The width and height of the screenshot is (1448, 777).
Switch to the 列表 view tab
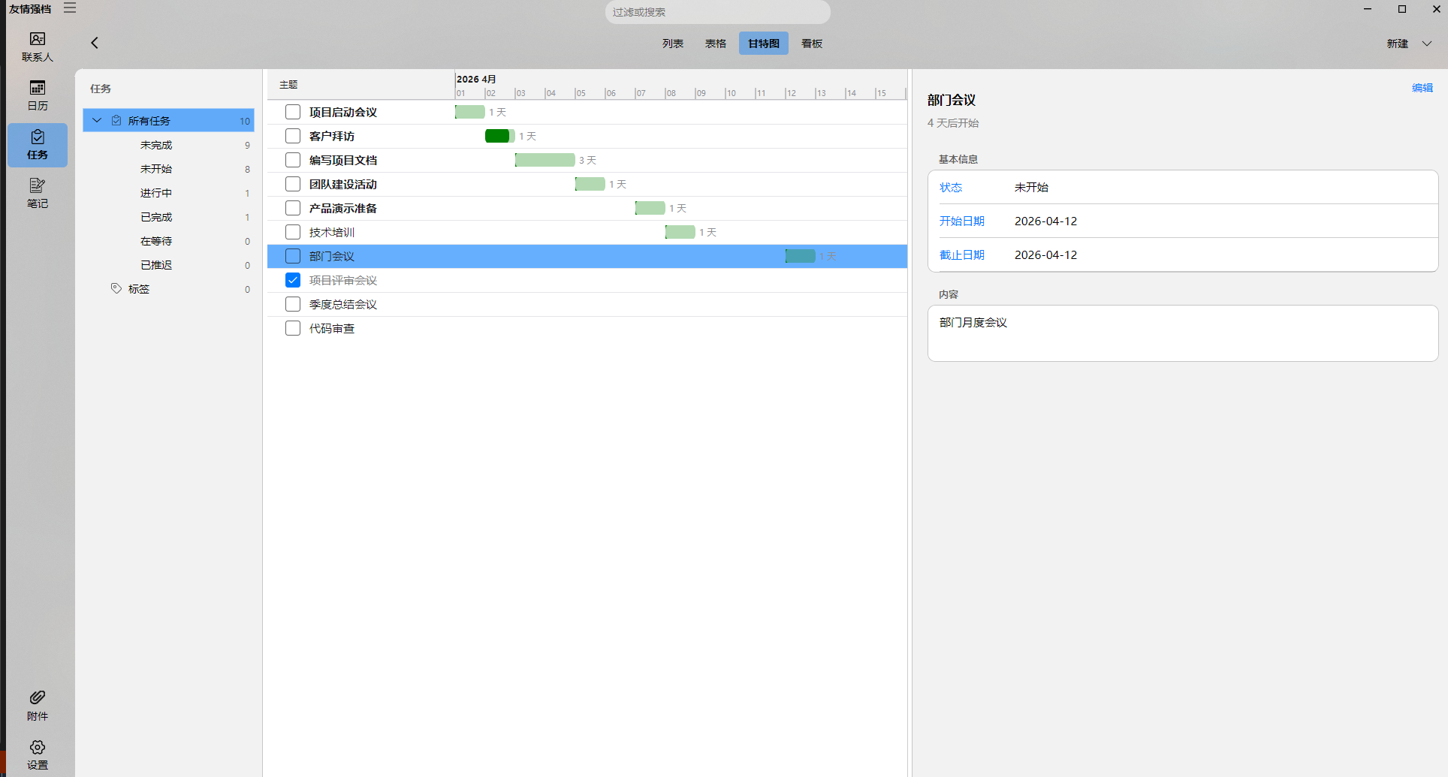coord(672,44)
